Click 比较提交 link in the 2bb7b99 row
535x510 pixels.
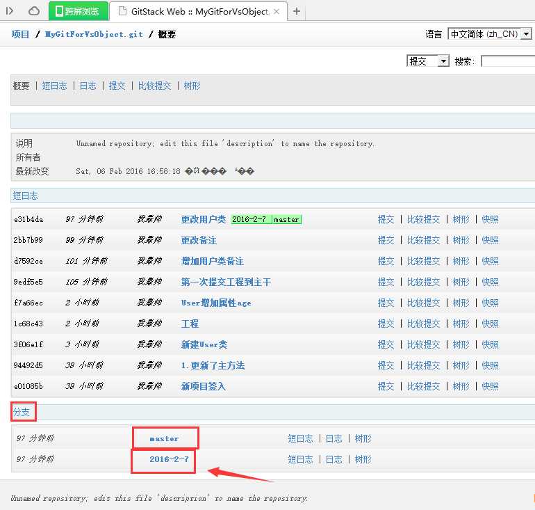tap(423, 240)
